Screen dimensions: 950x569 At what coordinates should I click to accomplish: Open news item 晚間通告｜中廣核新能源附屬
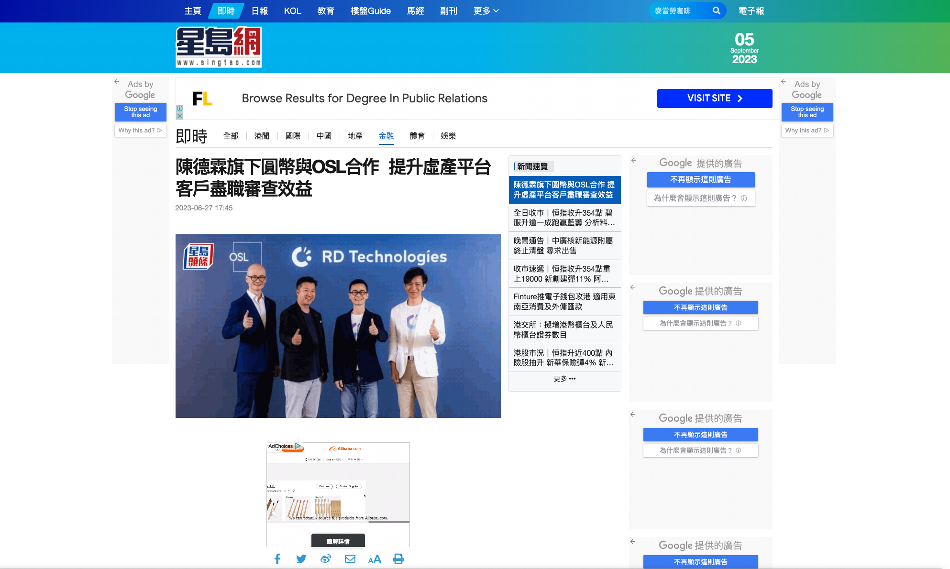pos(564,246)
